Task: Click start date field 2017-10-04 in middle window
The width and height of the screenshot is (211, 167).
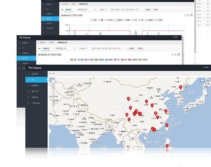Action: click(x=97, y=48)
